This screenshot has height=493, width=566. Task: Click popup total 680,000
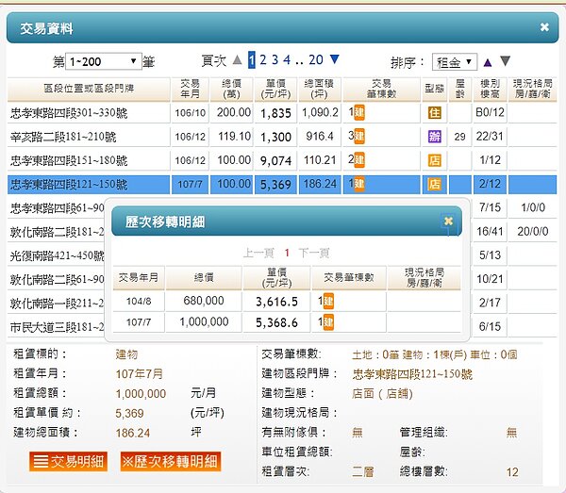(x=204, y=301)
